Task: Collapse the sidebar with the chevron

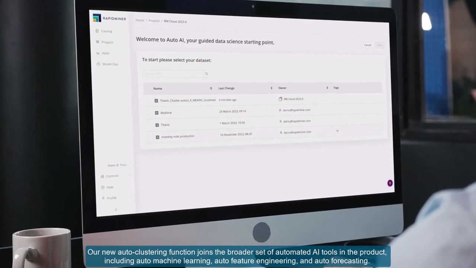Action: (x=116, y=210)
